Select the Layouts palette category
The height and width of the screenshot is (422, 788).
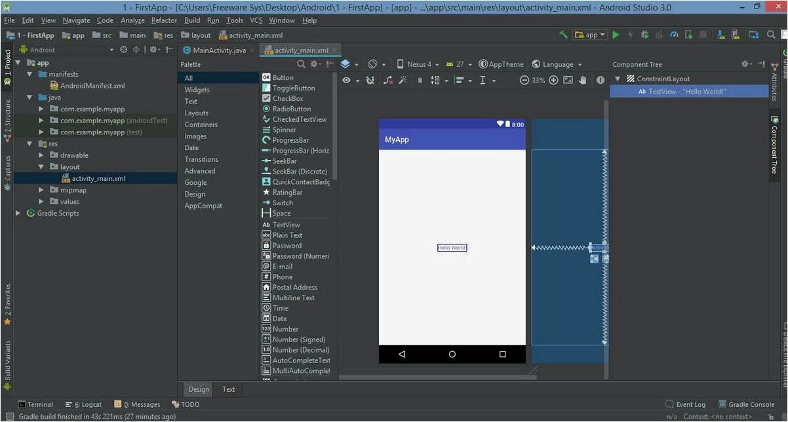pos(197,113)
